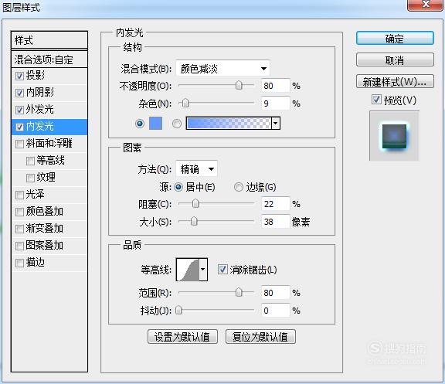Select the 颜色叠加 style entry
This screenshot has height=384, width=445.
pyautogui.click(x=49, y=212)
